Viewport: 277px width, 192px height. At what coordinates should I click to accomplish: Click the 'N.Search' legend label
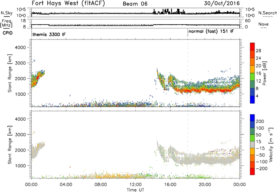(x=267, y=13)
